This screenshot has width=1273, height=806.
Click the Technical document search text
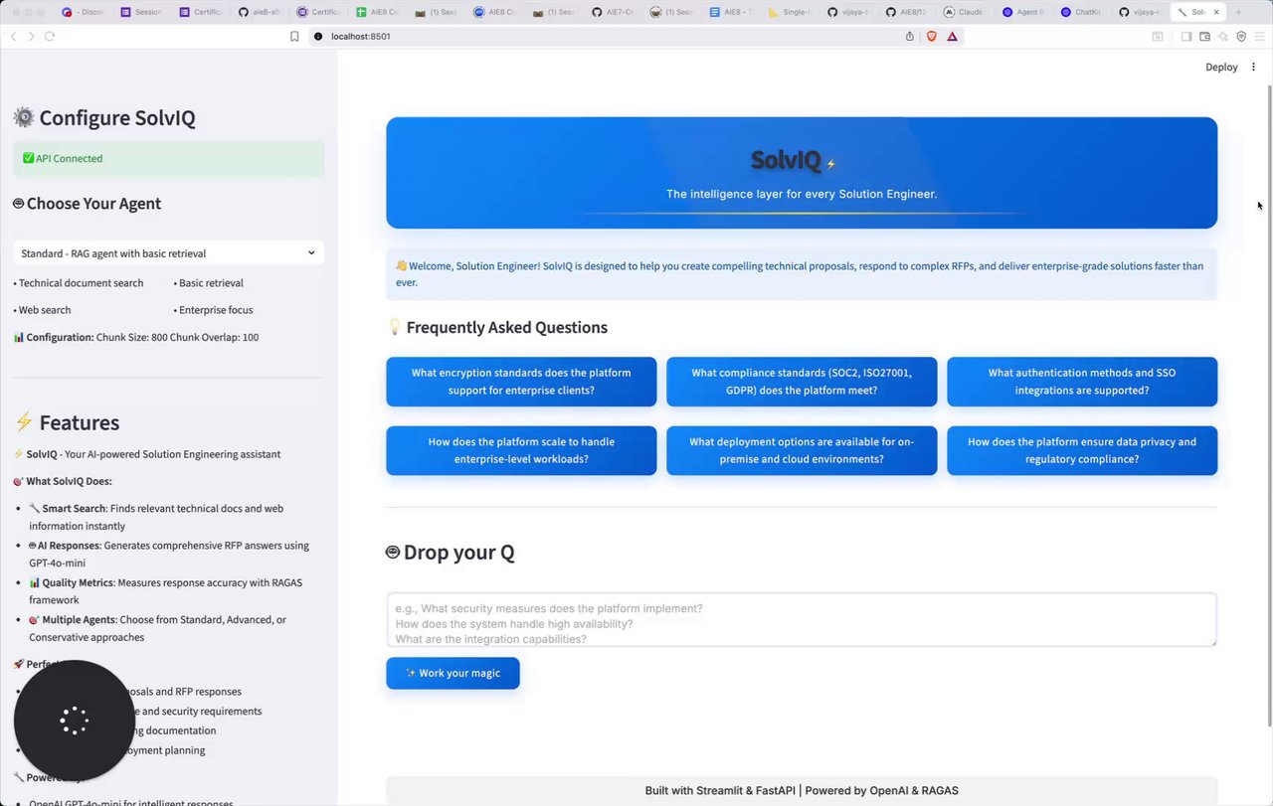click(x=79, y=283)
